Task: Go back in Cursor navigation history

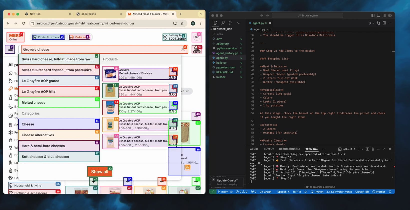Action: (262, 16)
